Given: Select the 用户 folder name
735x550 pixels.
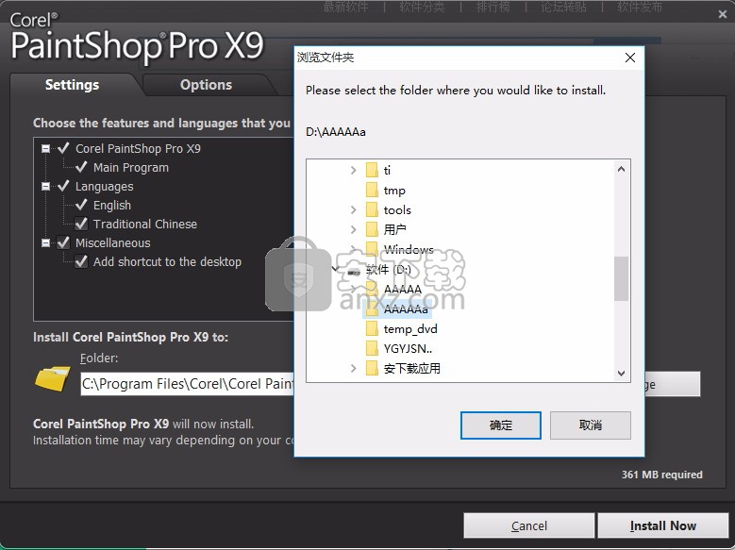Looking at the screenshot, I should 394,229.
